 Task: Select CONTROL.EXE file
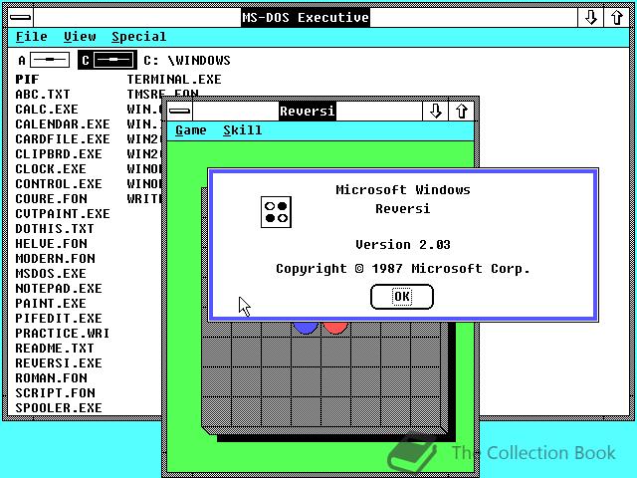59,183
